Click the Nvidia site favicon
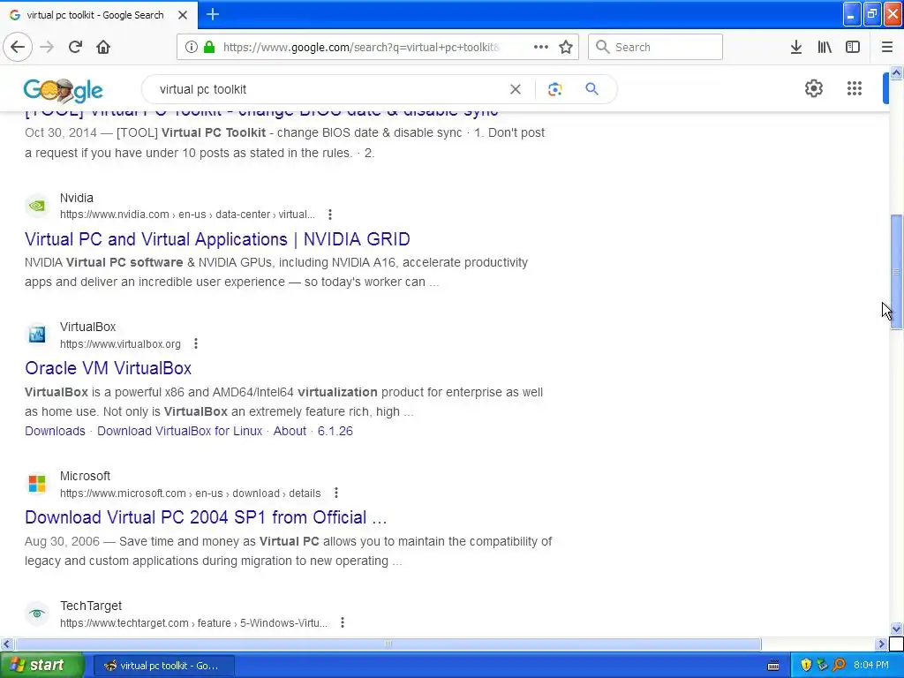904x678 pixels. coord(37,205)
